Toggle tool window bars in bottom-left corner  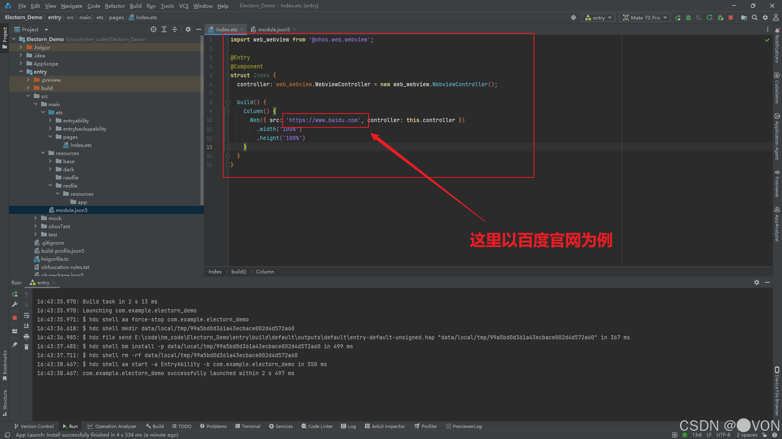pos(7,435)
